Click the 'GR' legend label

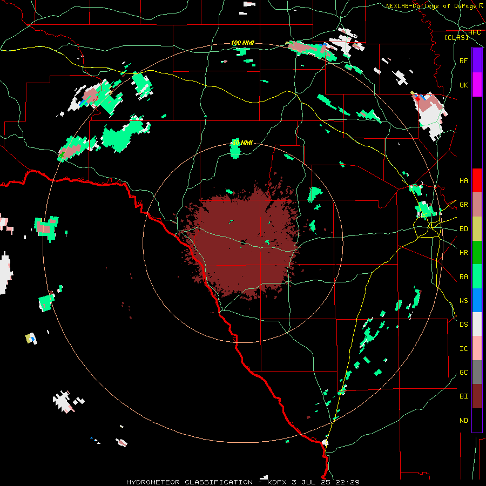pyautogui.click(x=463, y=205)
